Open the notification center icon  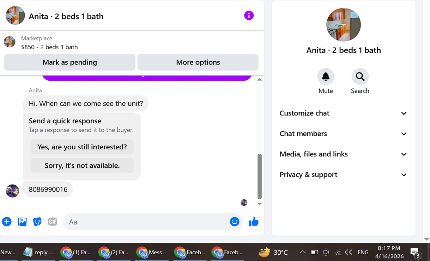(416, 252)
